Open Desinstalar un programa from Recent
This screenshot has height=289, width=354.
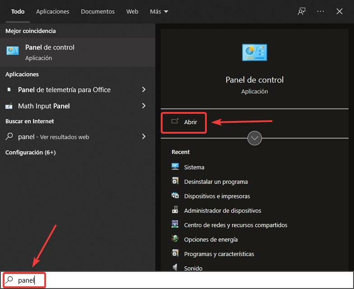point(216,182)
